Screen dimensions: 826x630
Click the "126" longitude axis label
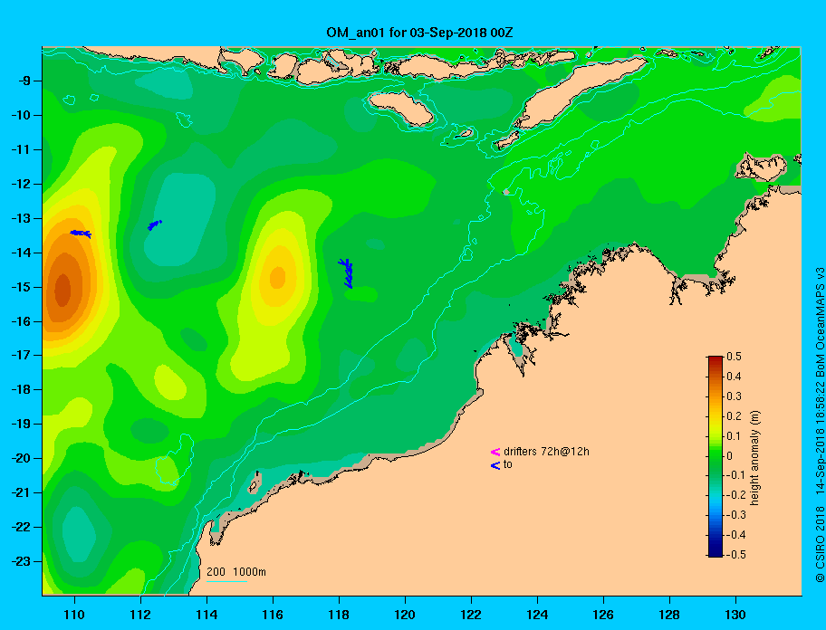pyautogui.click(x=603, y=615)
